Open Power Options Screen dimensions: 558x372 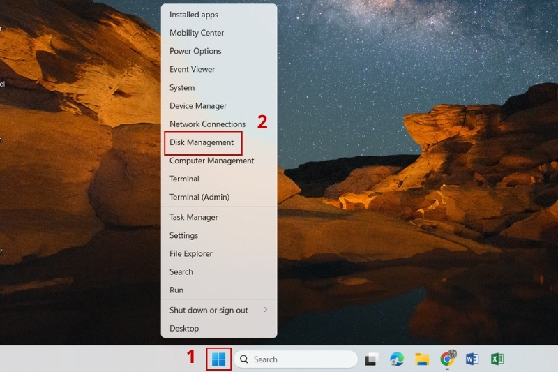[219, 51]
